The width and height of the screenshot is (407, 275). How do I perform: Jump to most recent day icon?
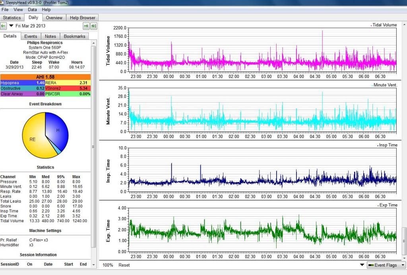pos(94,26)
